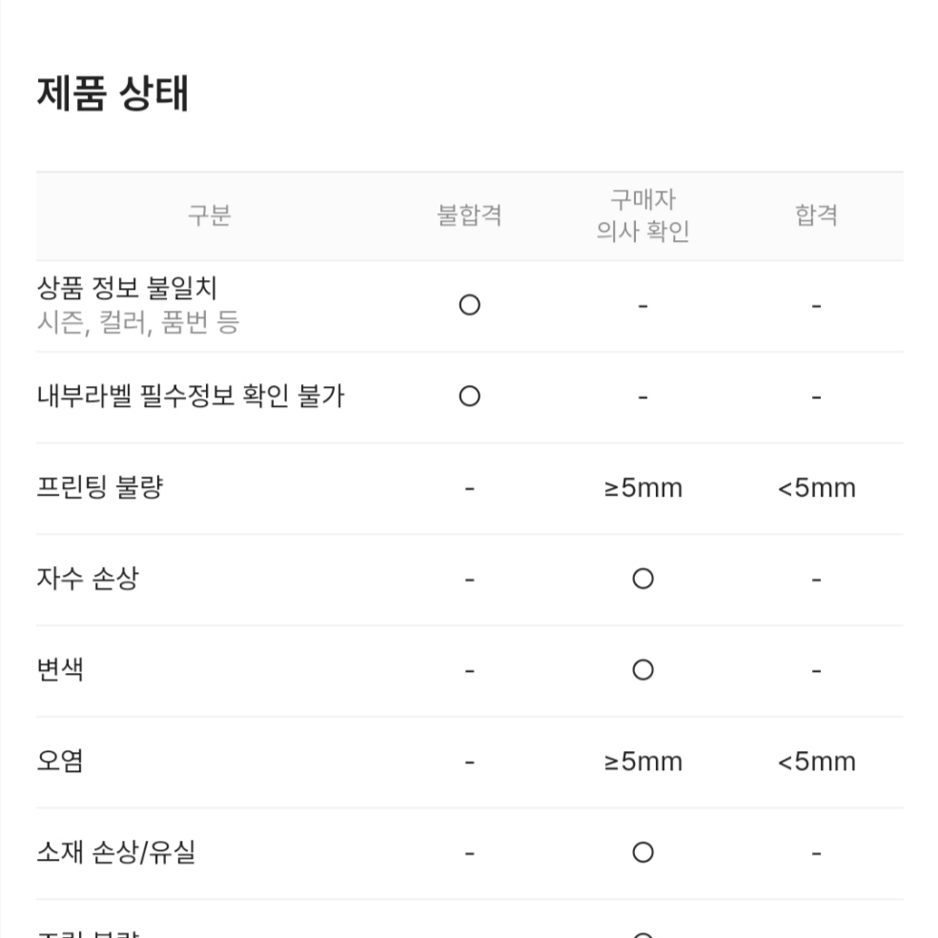
Task: Click <5mm value in 프린팅 불량 row
Action: pyautogui.click(x=817, y=488)
